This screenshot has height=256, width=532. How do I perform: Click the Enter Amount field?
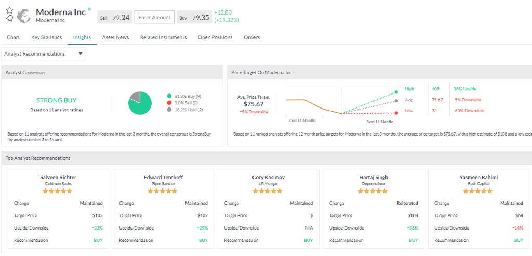tap(154, 17)
